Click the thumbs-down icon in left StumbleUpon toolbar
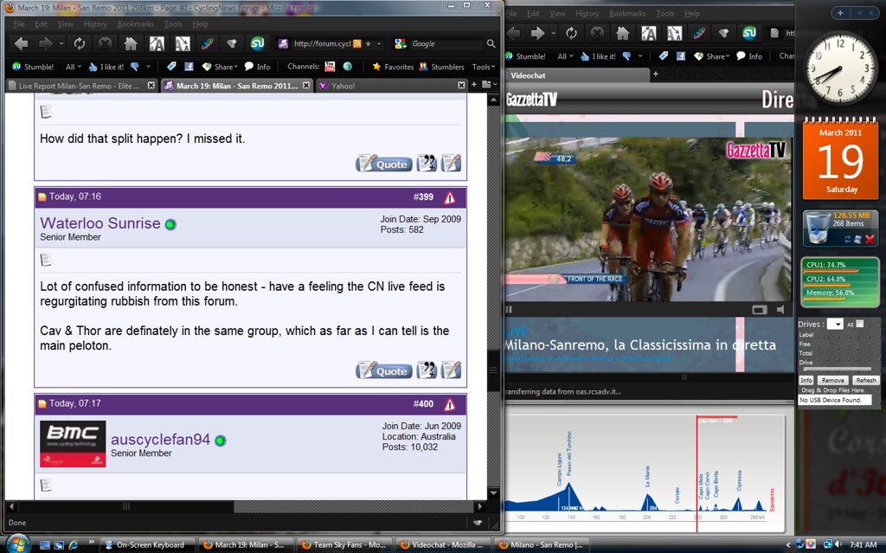Image resolution: width=886 pixels, height=553 pixels. tap(134, 67)
